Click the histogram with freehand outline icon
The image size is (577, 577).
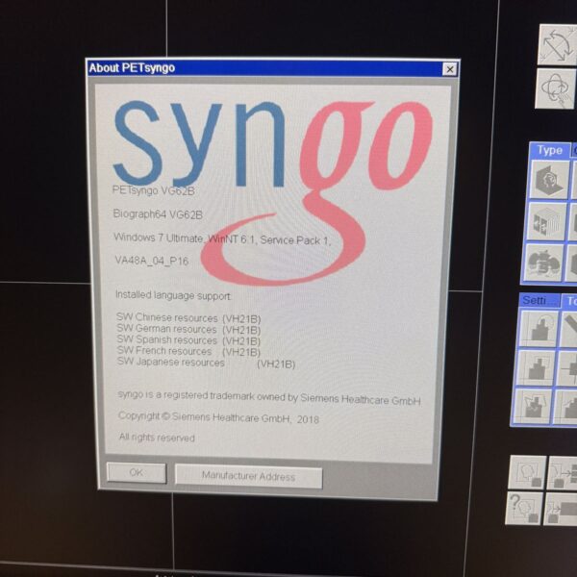pos(533,407)
